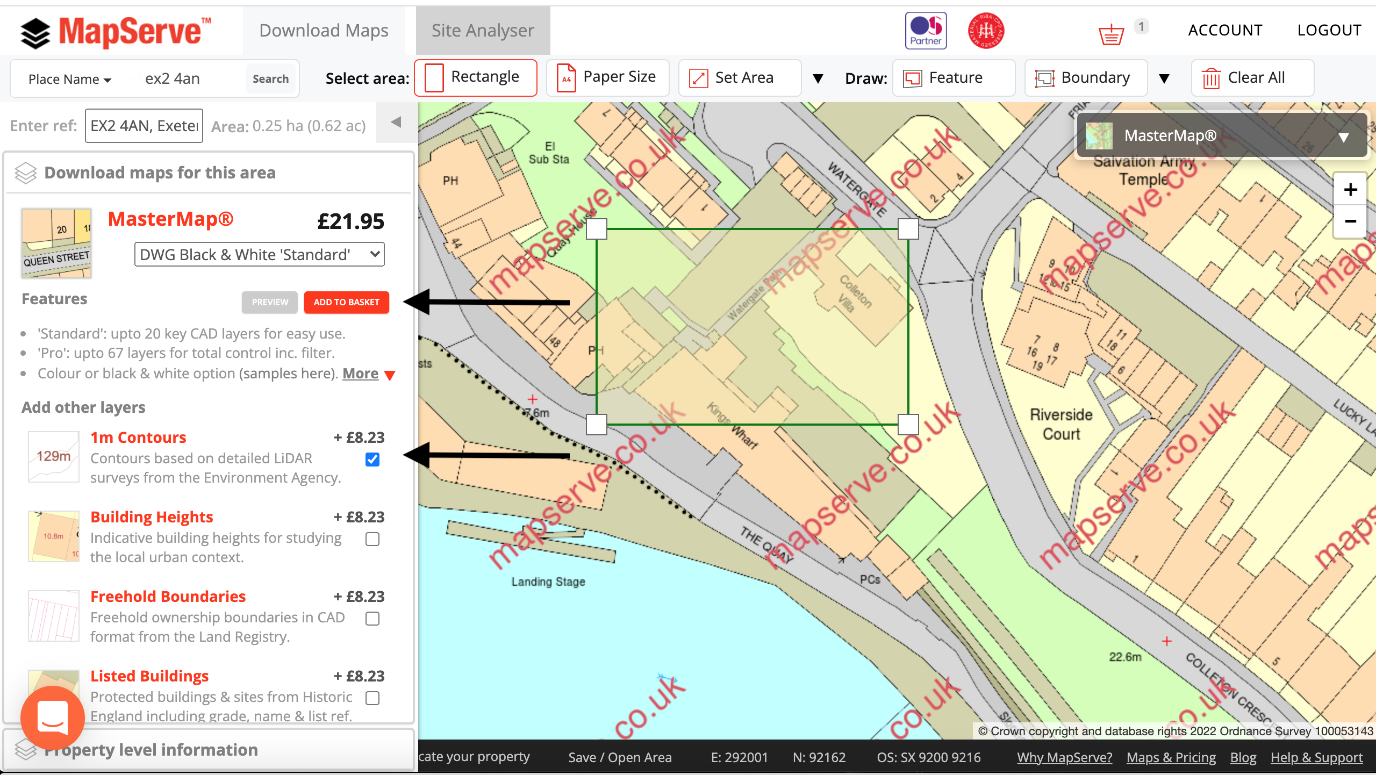This screenshot has height=775, width=1376.
Task: Choose the Set Area tool
Action: click(x=740, y=78)
